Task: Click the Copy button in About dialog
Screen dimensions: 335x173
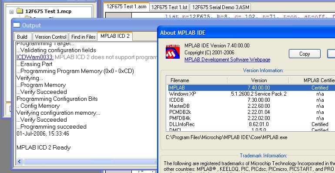Action: pos(305,54)
